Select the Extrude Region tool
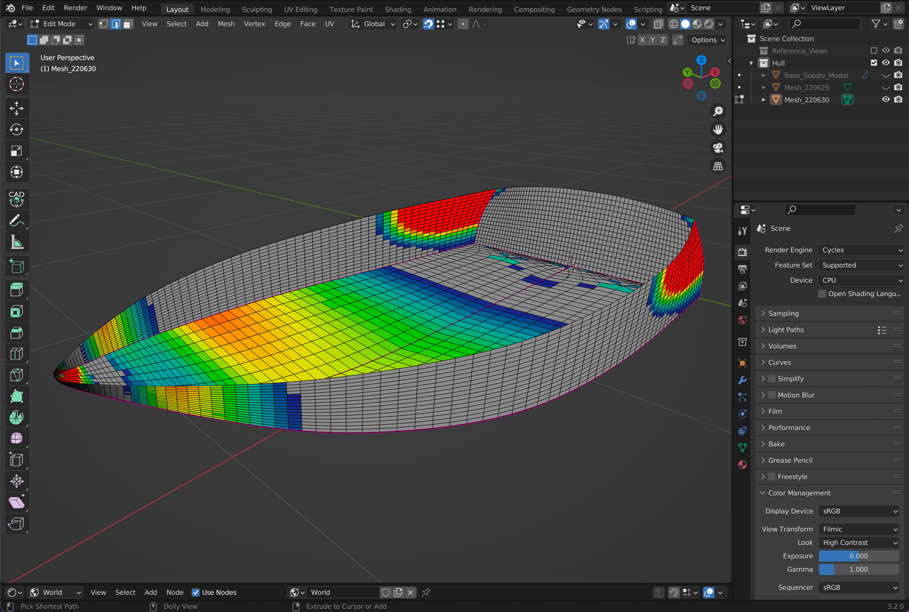The height and width of the screenshot is (612, 909). click(16, 290)
